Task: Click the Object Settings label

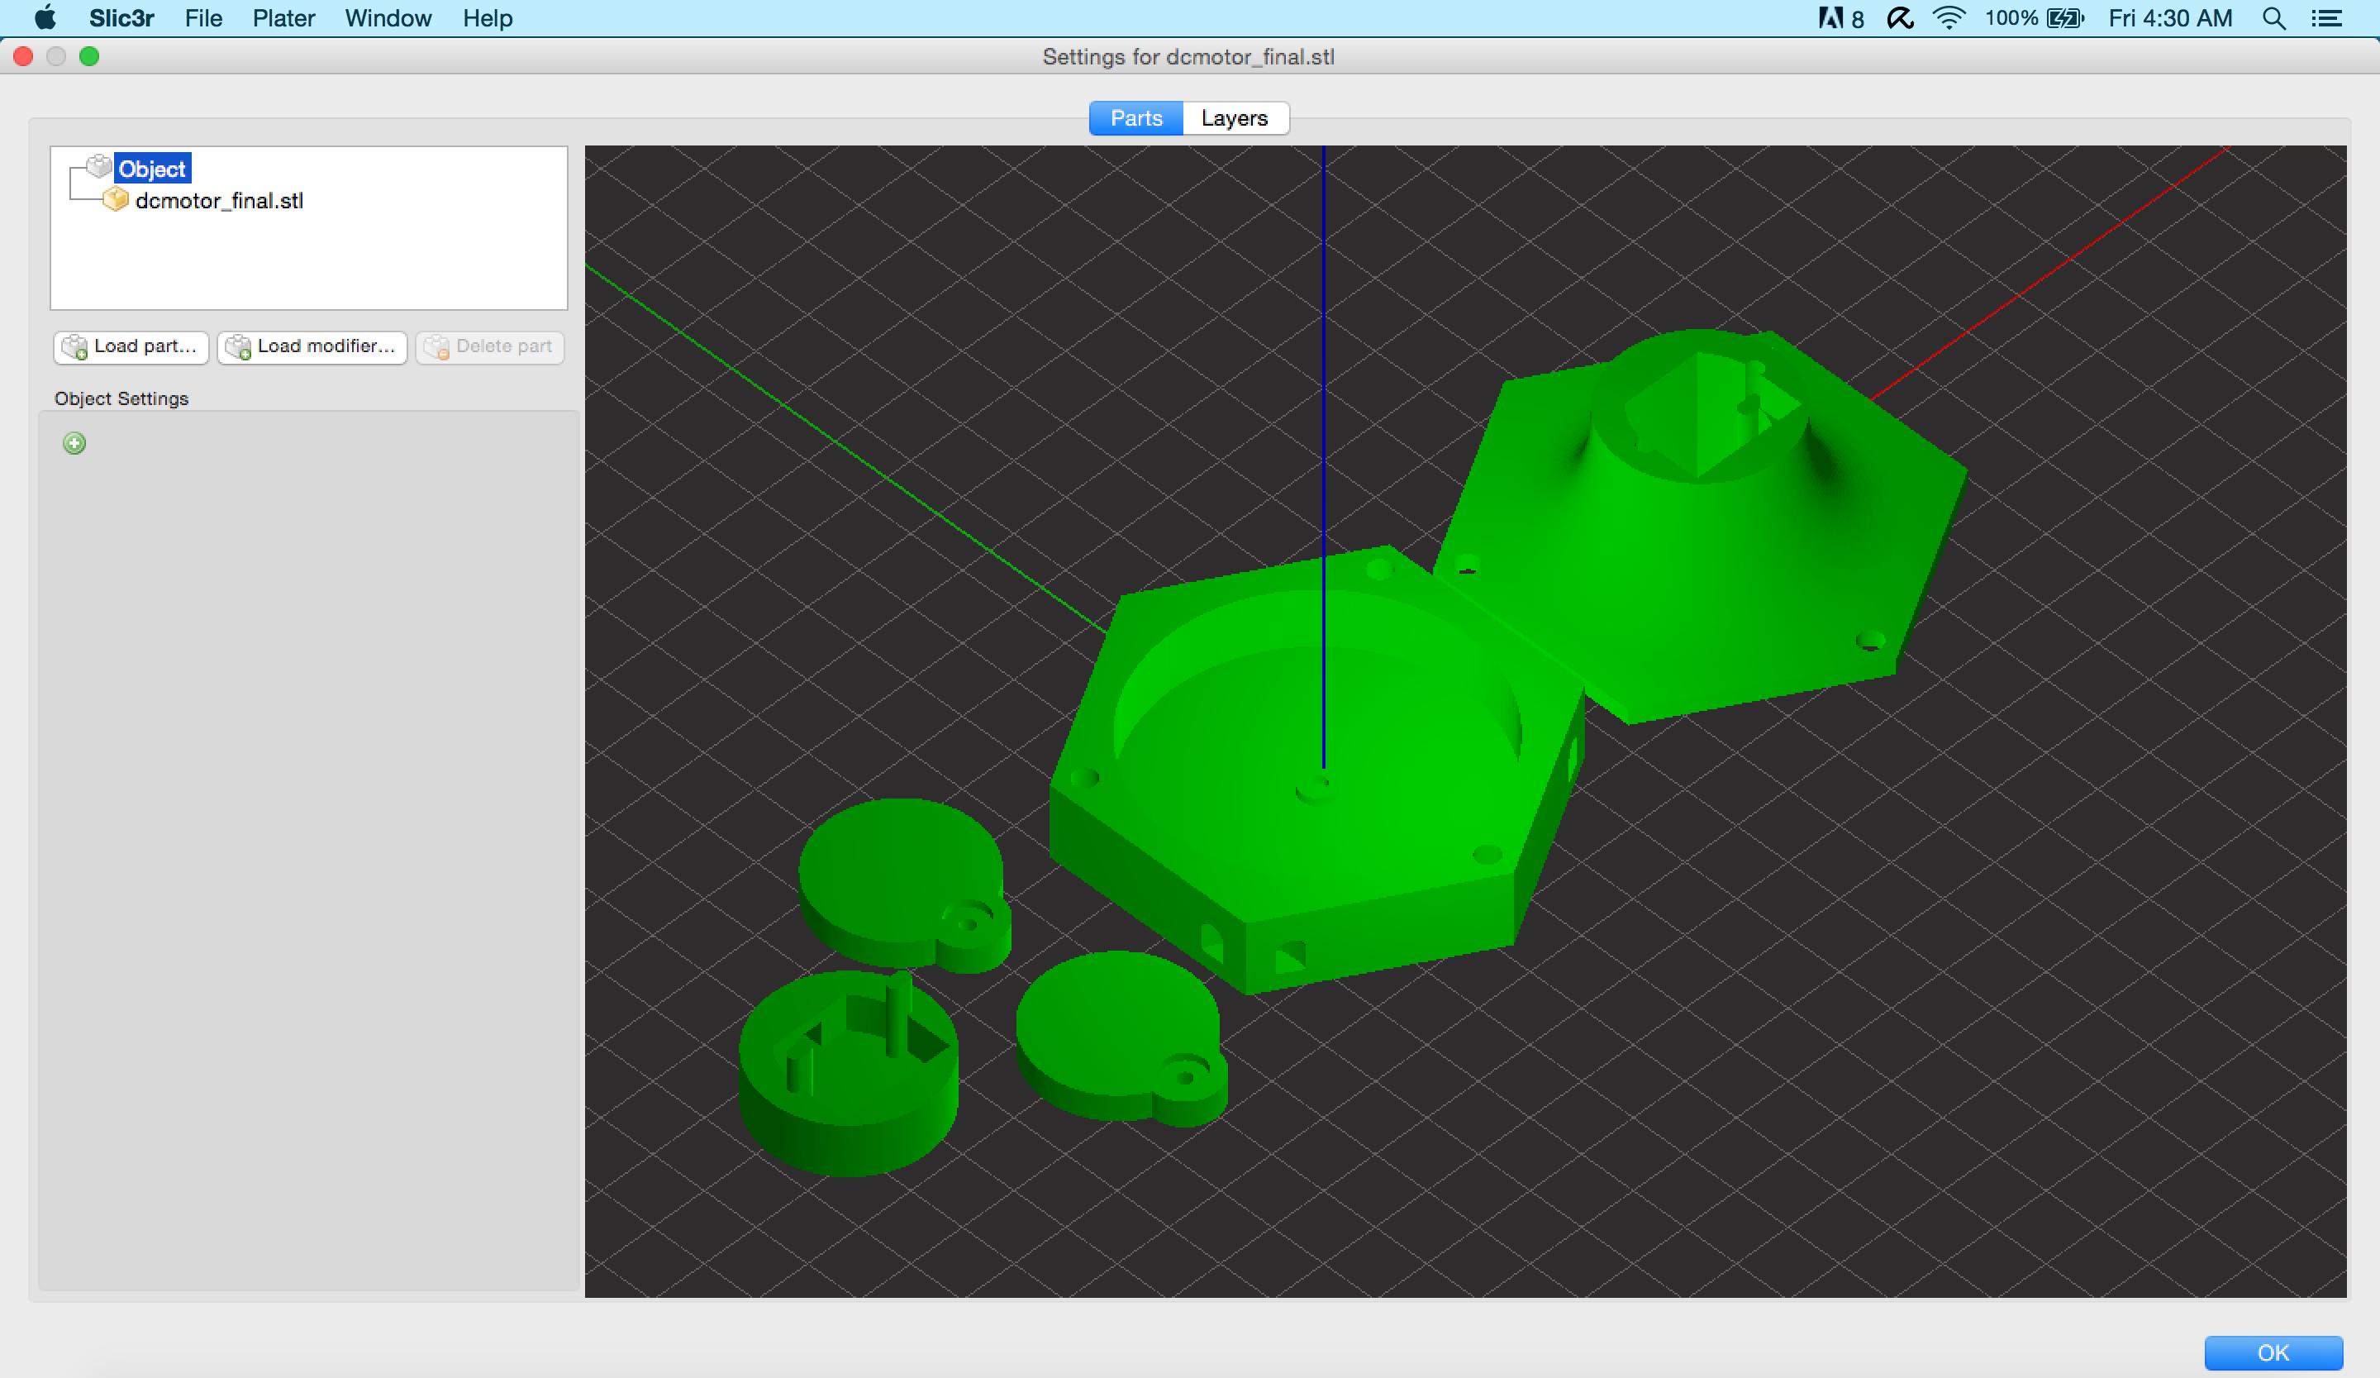Action: click(121, 398)
